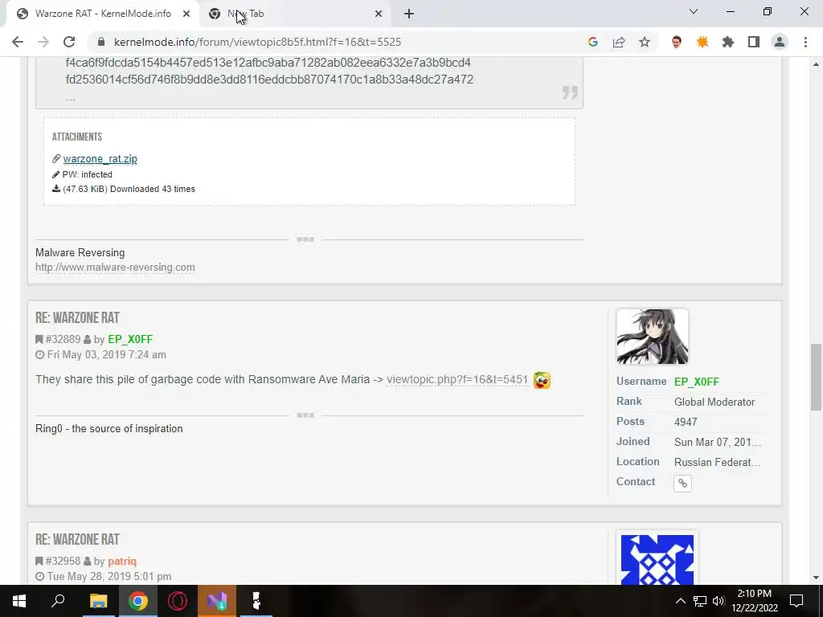Viewport: 823px width, 617px height.
Task: Click patriq's blue avatar image
Action: 657,559
